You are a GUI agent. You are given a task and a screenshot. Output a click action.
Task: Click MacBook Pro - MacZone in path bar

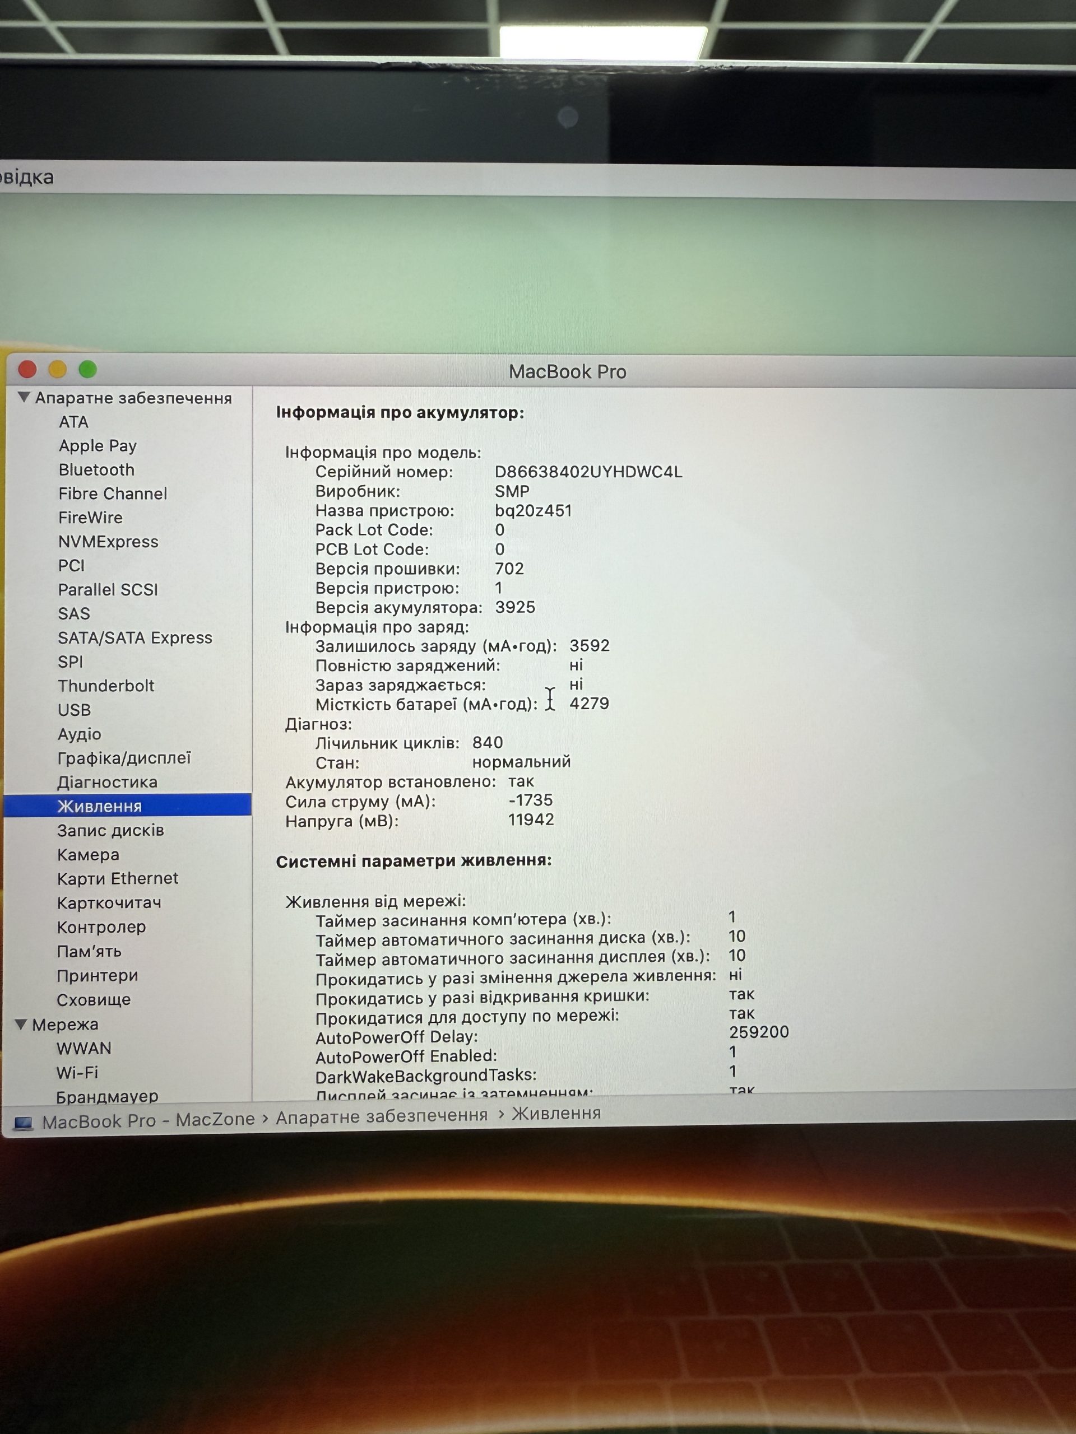click(x=149, y=1120)
